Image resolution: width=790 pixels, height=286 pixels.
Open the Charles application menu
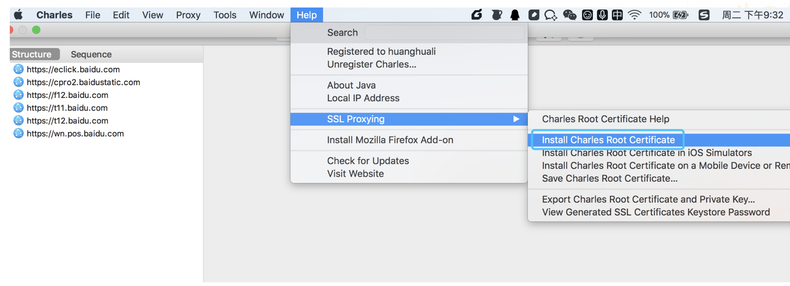point(54,15)
